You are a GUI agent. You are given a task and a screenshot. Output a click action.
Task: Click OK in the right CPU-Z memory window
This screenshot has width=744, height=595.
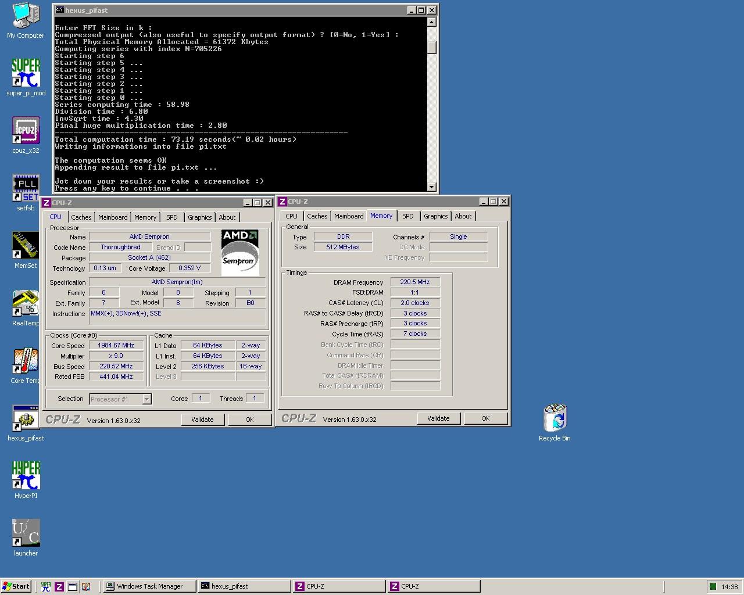(485, 418)
